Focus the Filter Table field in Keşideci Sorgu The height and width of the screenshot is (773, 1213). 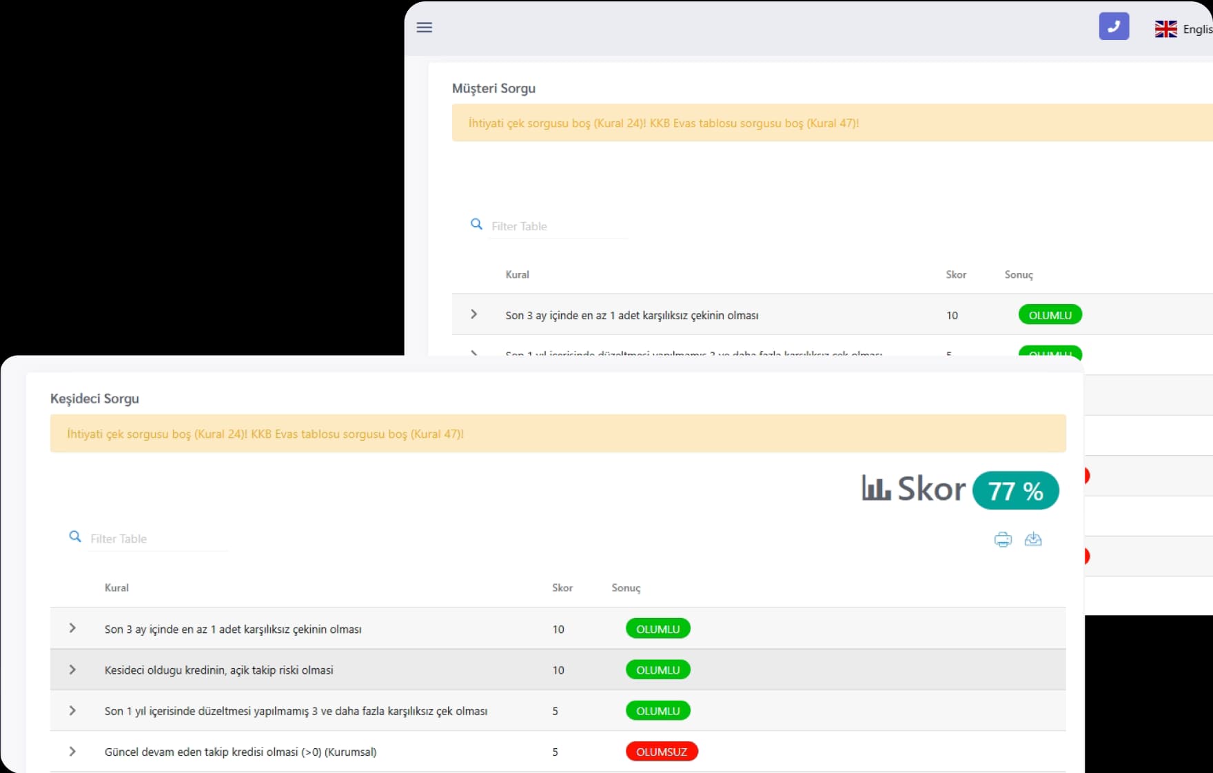click(x=159, y=539)
